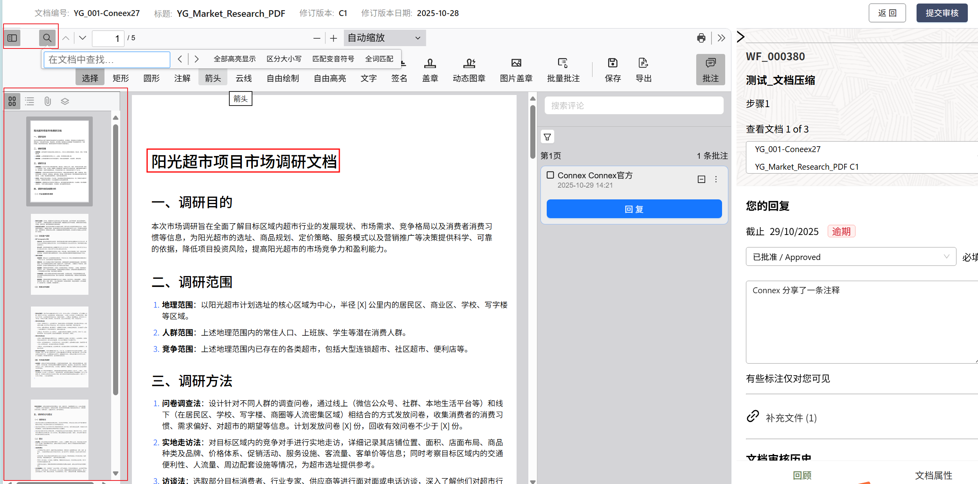This screenshot has height=484, width=978.
Task: Open the Stamp (盖章) tool
Action: pyautogui.click(x=430, y=70)
